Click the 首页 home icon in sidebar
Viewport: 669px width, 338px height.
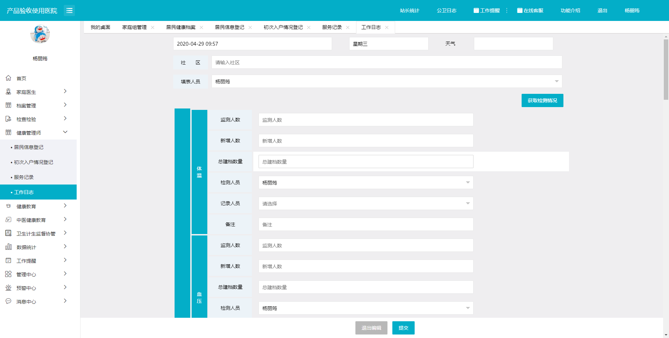pyautogui.click(x=8, y=78)
